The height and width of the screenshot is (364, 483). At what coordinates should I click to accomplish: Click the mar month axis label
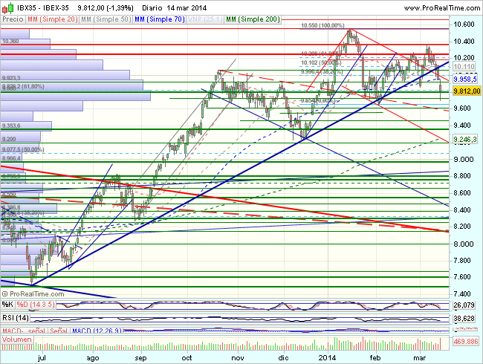420,358
